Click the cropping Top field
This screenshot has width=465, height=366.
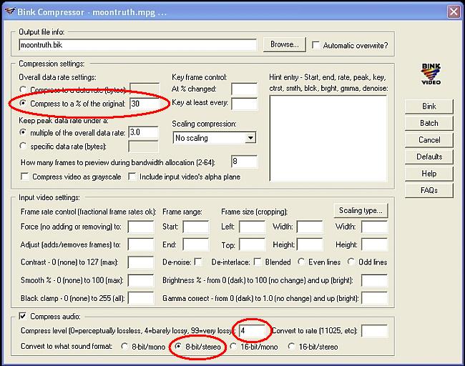point(252,244)
